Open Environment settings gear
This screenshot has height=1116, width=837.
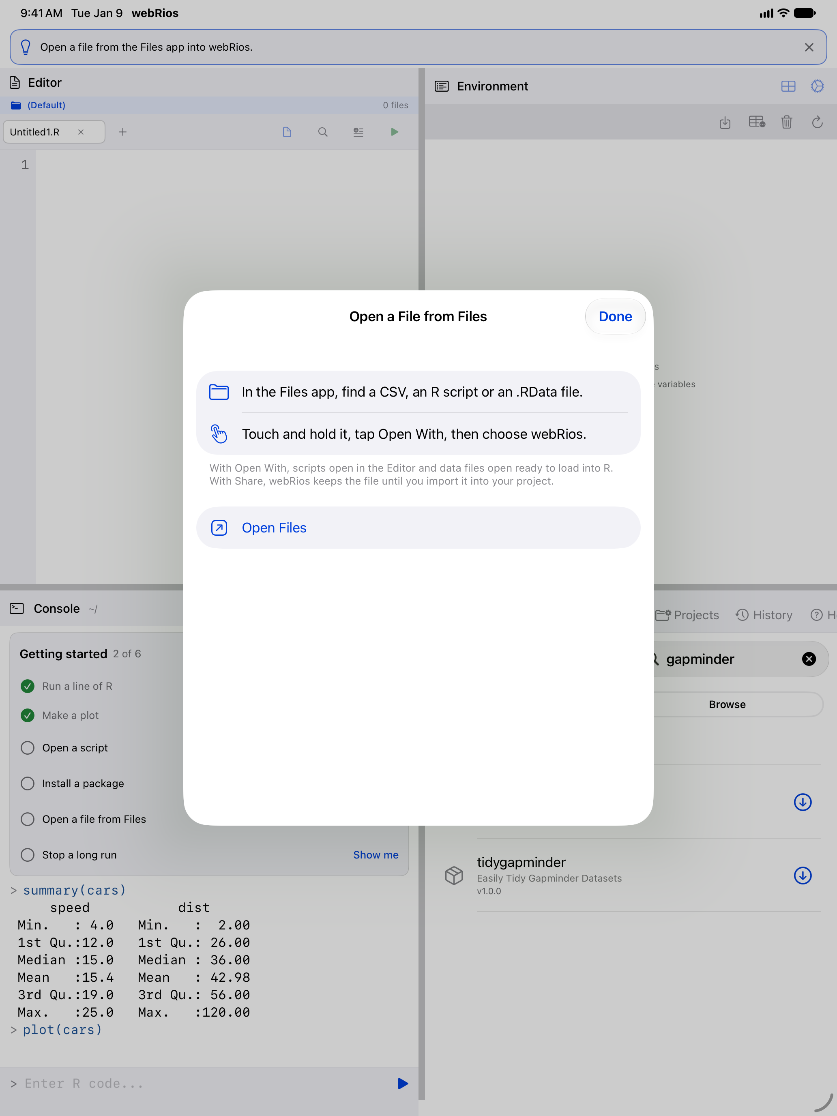pos(817,86)
